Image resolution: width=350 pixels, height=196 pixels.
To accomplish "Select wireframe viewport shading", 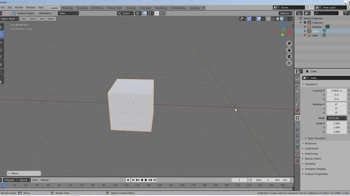I will pos(273,19).
